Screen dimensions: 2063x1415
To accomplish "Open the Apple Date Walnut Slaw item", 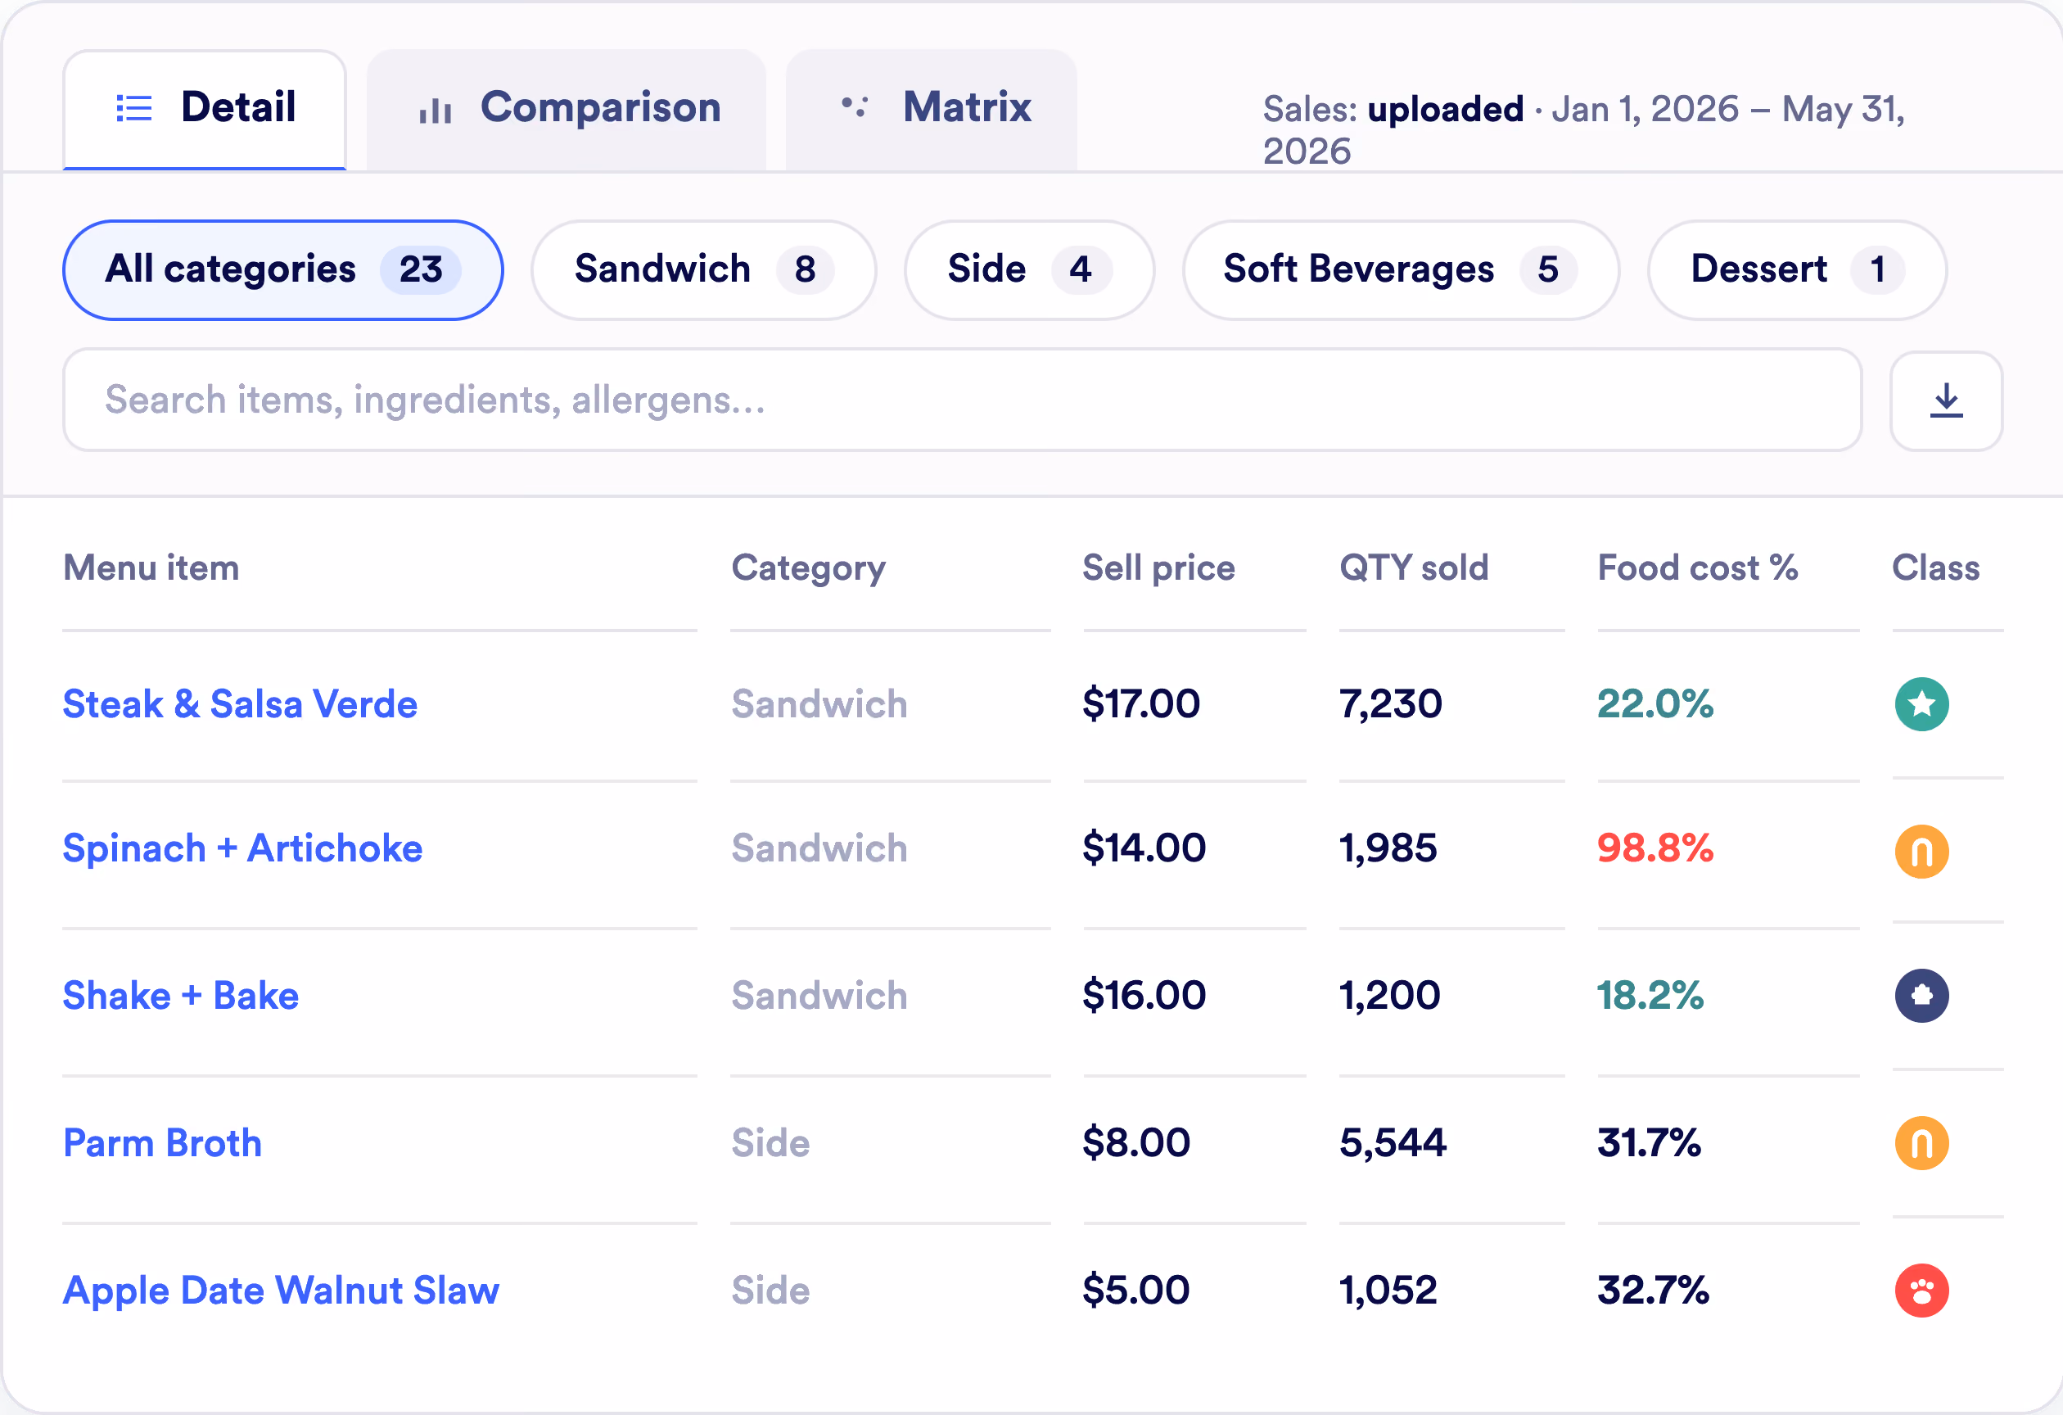I will point(281,1290).
